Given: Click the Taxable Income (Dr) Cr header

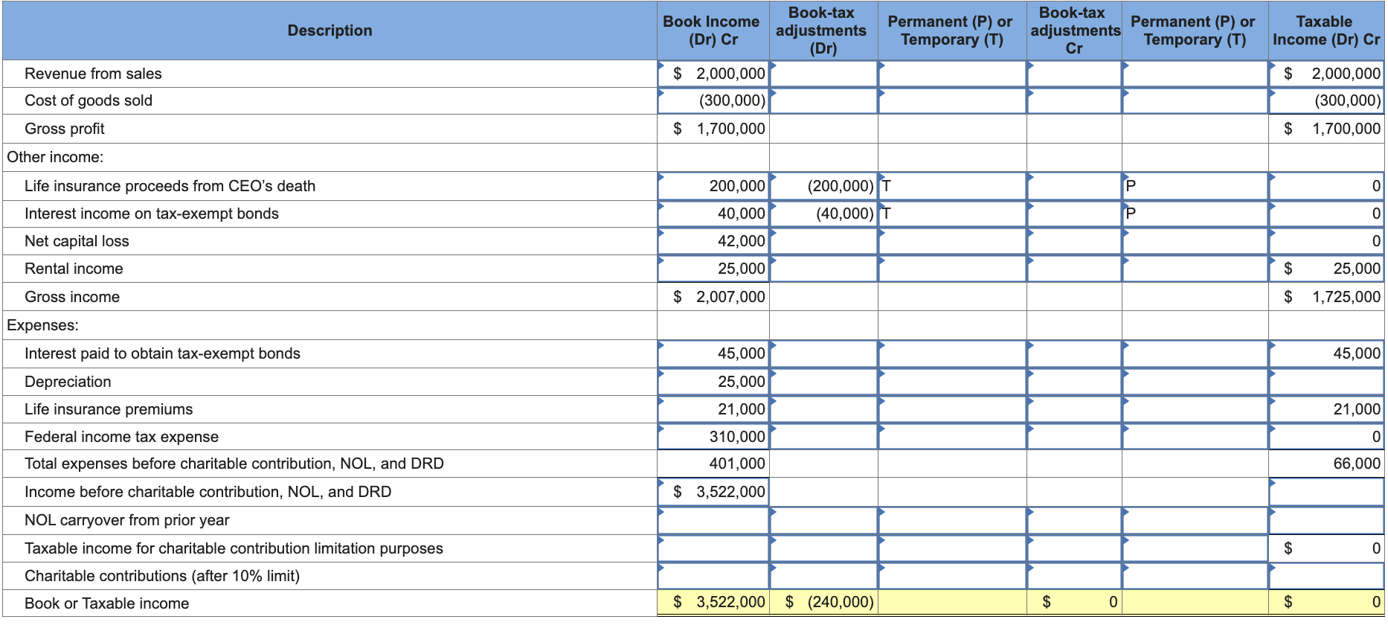Looking at the screenshot, I should tap(1326, 31).
